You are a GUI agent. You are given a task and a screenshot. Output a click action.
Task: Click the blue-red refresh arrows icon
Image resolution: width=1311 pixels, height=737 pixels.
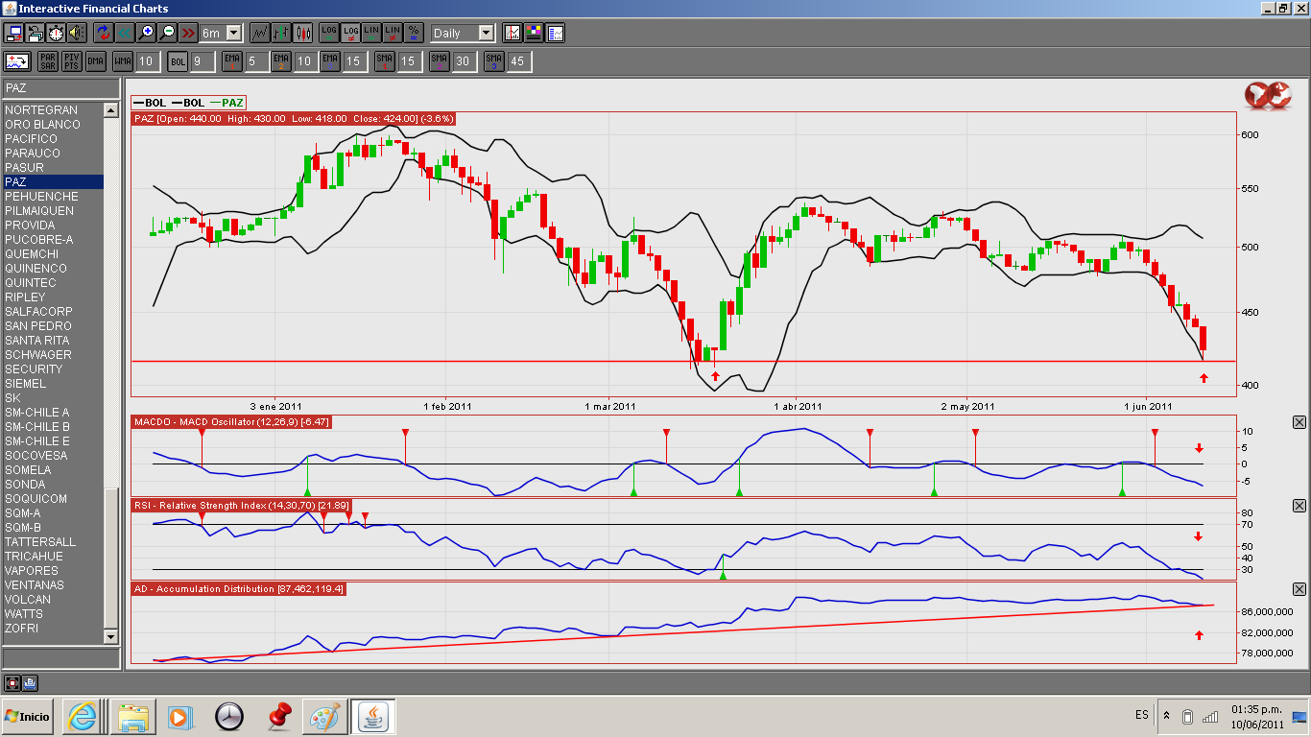click(x=104, y=33)
